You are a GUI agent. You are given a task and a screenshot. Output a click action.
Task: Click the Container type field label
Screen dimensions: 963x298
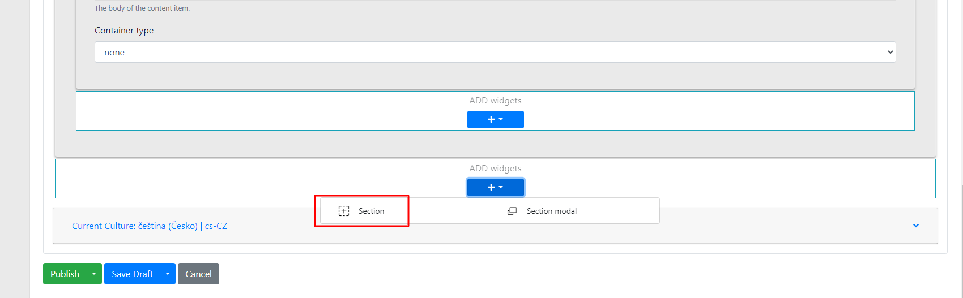124,31
